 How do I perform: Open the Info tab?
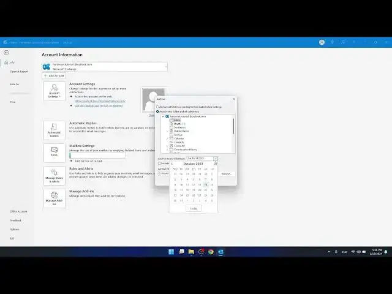point(10,62)
